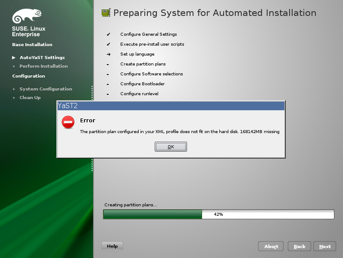The height and width of the screenshot is (258, 343).
Task: Click the Abort button
Action: pyautogui.click(x=271, y=246)
